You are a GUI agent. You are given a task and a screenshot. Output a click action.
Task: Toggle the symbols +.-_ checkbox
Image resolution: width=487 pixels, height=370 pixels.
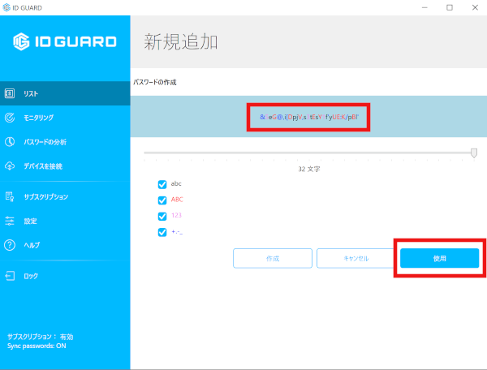162,232
